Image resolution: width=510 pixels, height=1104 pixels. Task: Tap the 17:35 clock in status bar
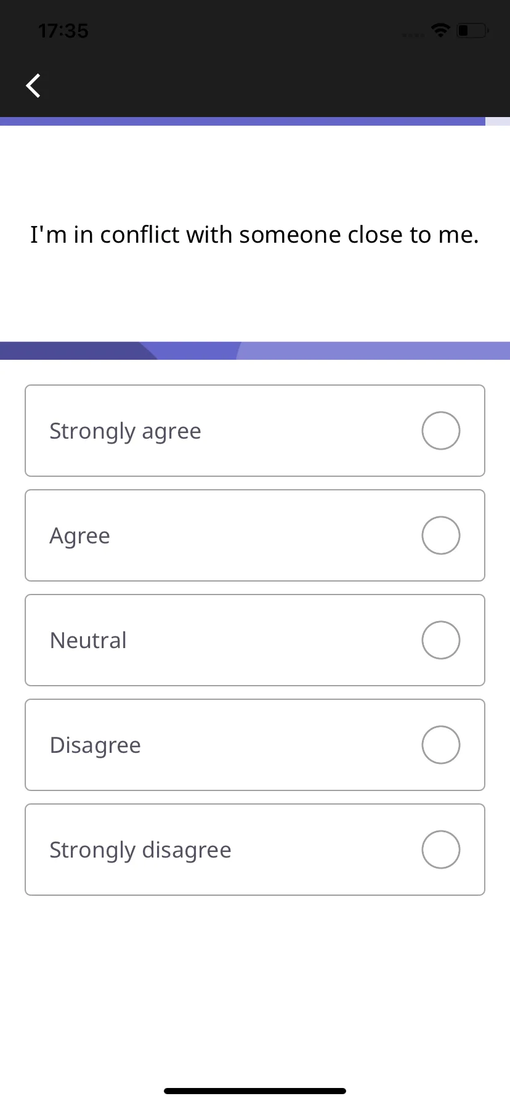pos(63,31)
